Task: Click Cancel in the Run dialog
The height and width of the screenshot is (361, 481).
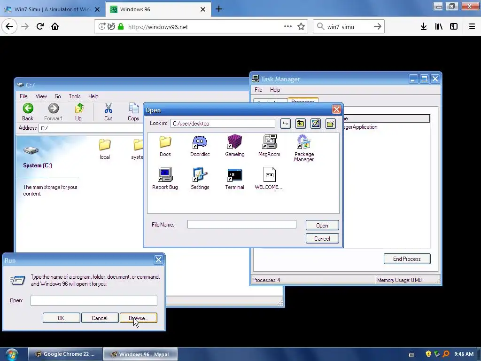Action: tap(100, 318)
